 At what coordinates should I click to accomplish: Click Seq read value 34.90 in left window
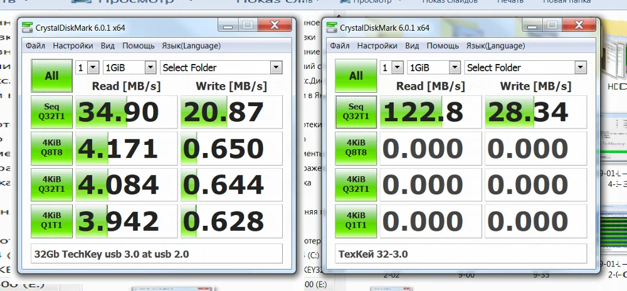tap(127, 112)
